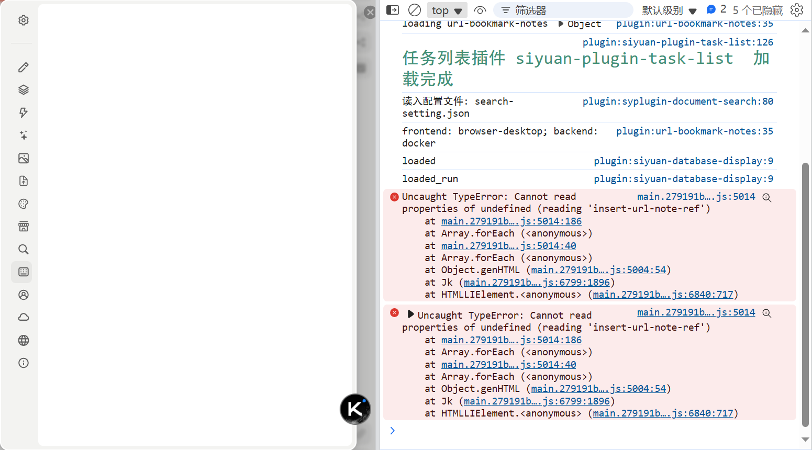Screen dimensions: 812x450
Task: Open the gear settings icon atop the sidebar
Action: coord(24,20)
